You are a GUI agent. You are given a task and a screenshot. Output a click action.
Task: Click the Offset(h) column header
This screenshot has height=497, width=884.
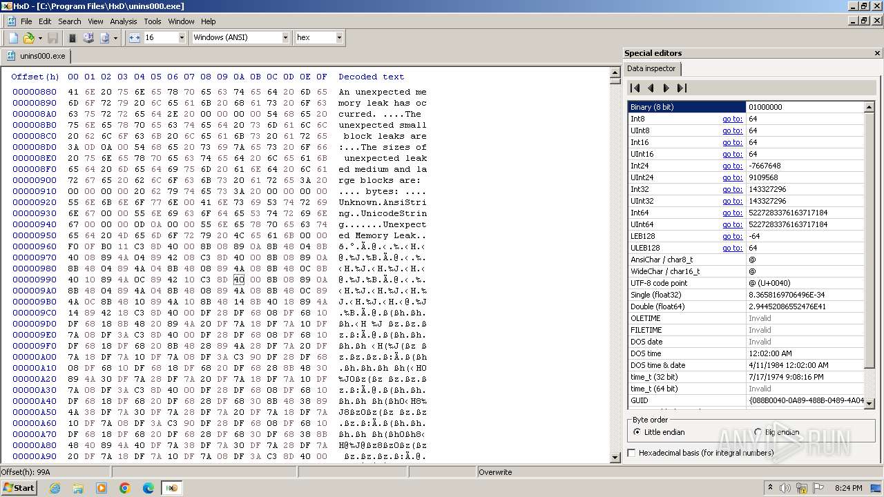tap(35, 77)
